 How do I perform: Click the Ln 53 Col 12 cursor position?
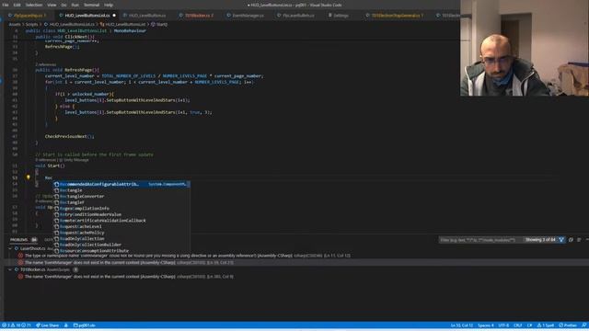click(462, 325)
